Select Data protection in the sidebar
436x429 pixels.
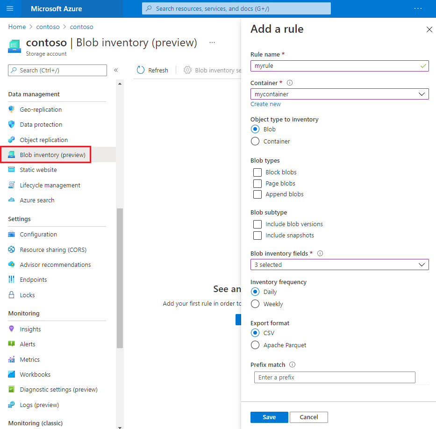[41, 124]
